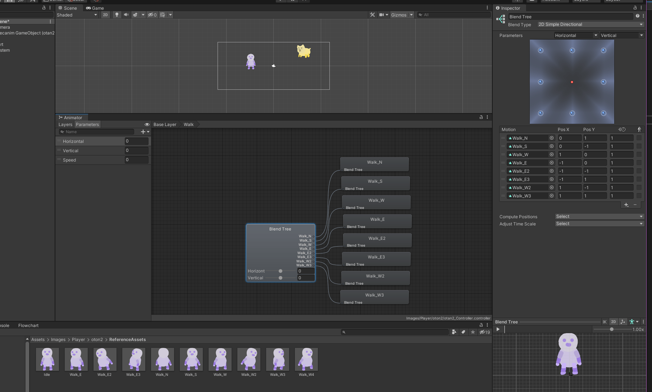652x392 pixels.
Task: Open the Blend Type dropdown
Action: tap(590, 24)
